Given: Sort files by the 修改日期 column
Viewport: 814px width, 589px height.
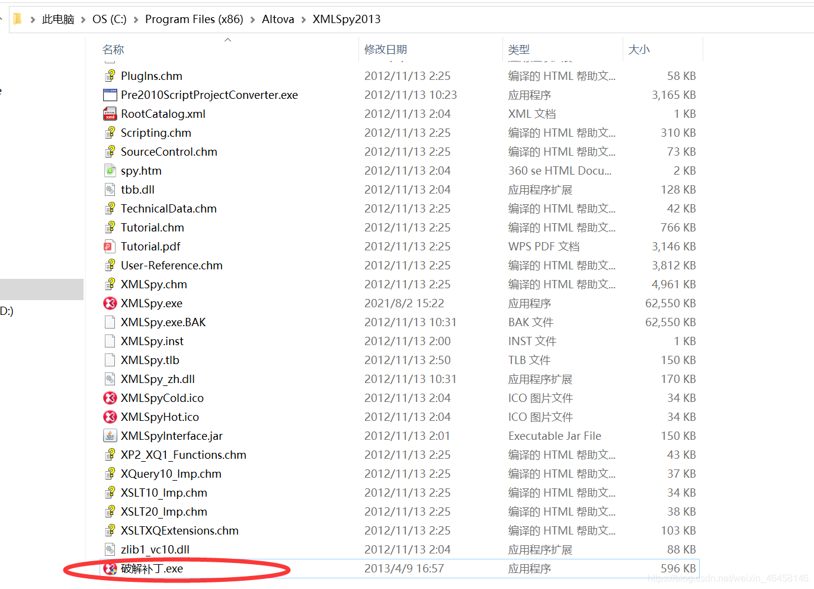Looking at the screenshot, I should pyautogui.click(x=386, y=50).
